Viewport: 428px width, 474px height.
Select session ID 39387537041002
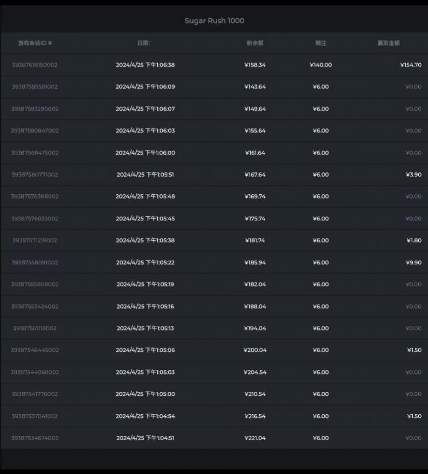pyautogui.click(x=35, y=416)
